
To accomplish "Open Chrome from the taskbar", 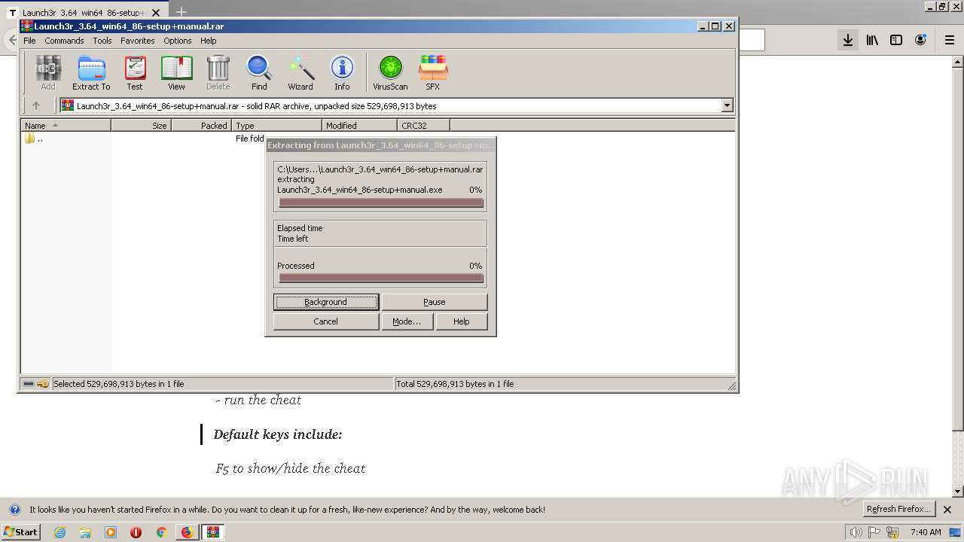I will [x=161, y=532].
